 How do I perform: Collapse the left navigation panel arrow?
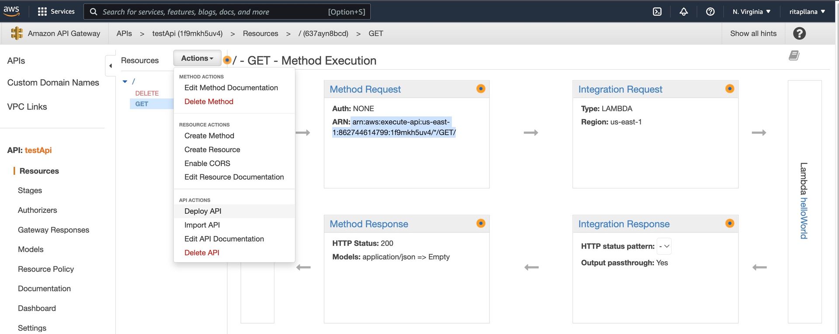(111, 66)
